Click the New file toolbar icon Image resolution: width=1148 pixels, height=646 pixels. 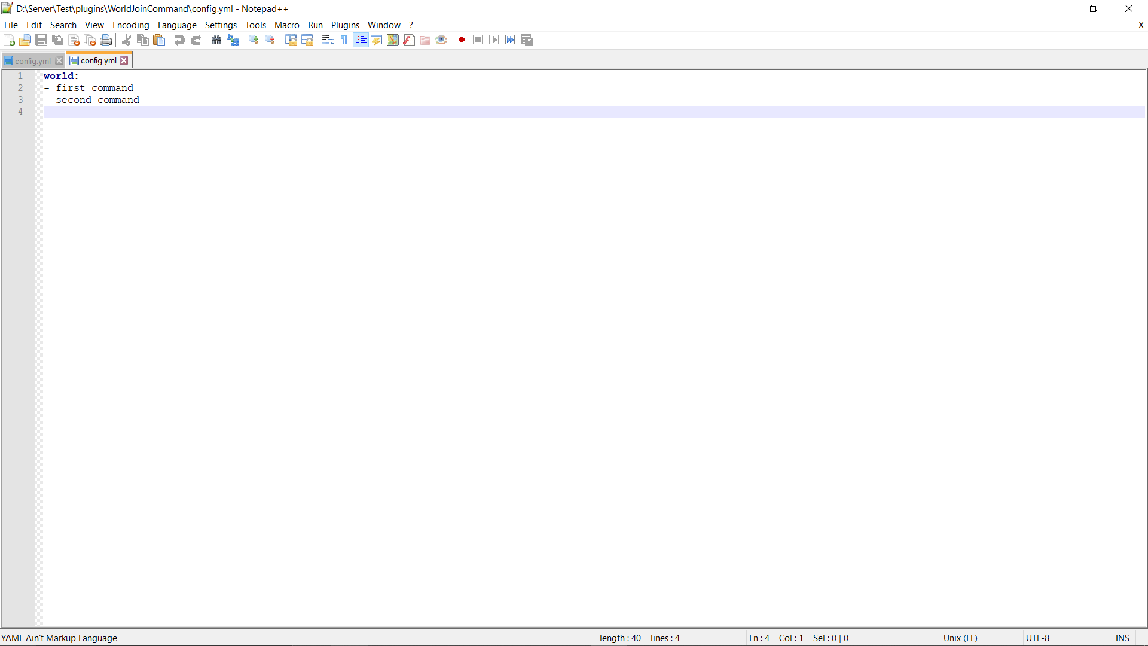10,40
